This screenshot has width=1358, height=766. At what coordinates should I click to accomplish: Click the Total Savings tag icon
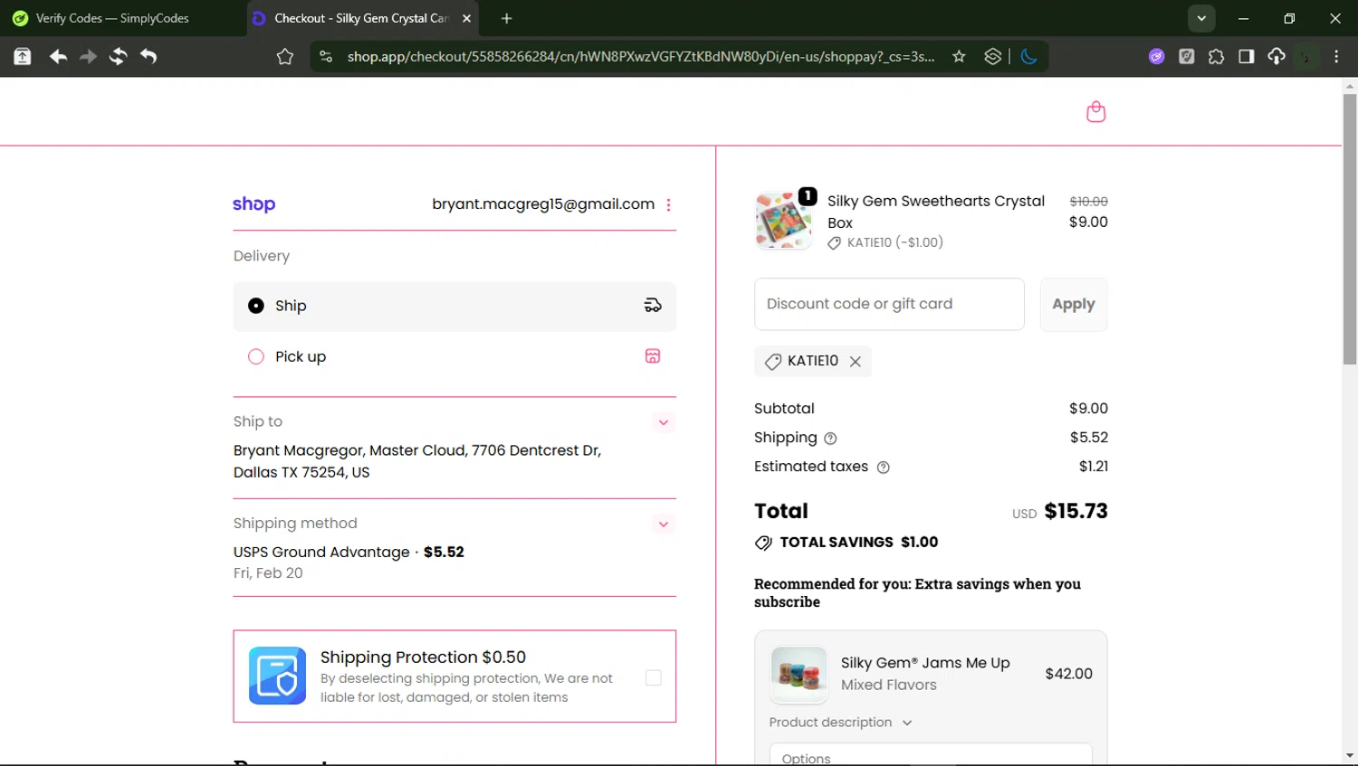click(763, 543)
